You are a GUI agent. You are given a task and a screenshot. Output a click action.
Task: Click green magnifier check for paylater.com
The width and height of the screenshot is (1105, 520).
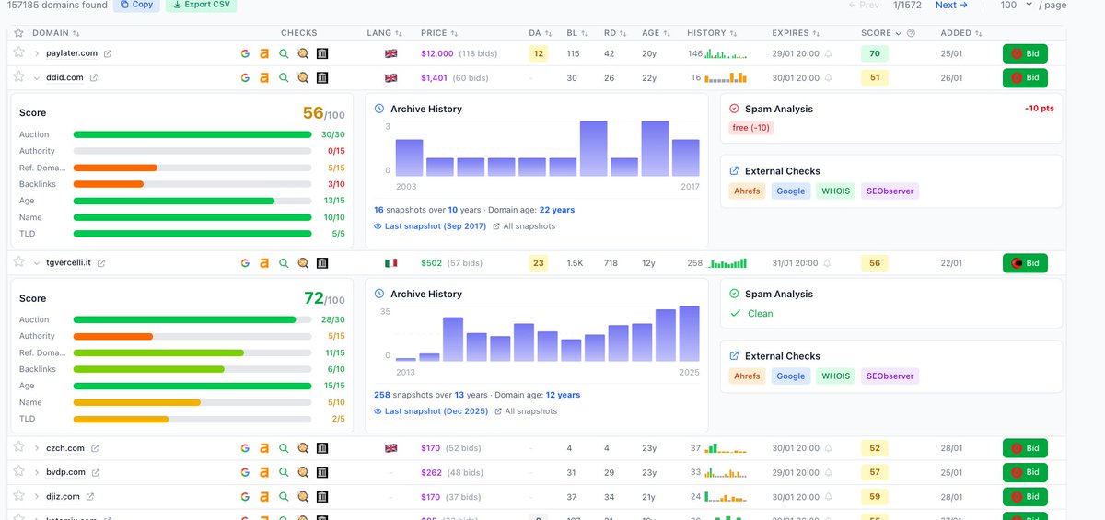(x=284, y=53)
